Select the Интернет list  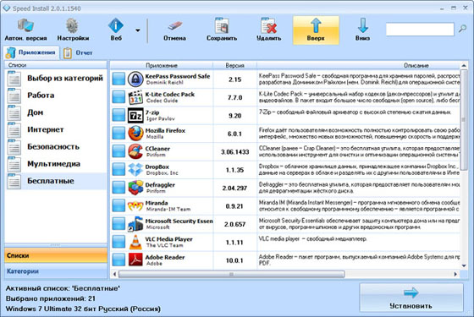(x=56, y=130)
